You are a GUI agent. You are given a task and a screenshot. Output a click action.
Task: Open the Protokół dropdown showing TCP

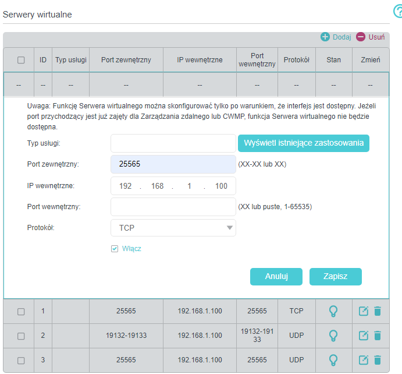coord(173,228)
